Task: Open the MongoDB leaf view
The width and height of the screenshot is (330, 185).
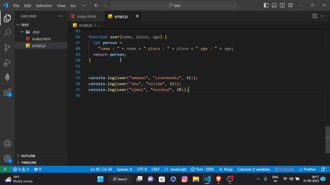Action: click(x=7, y=77)
